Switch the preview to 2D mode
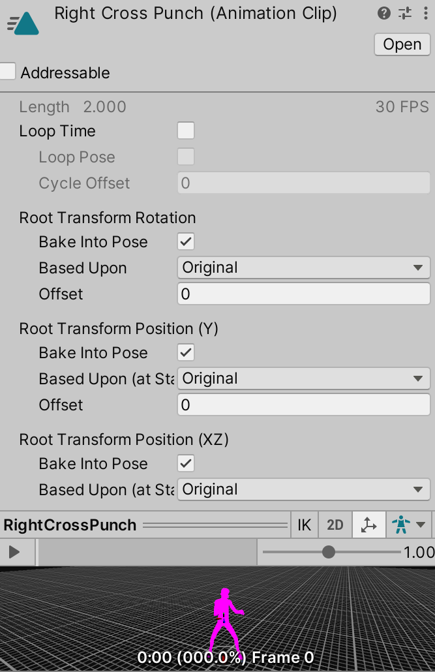This screenshot has width=435, height=672. click(x=335, y=525)
